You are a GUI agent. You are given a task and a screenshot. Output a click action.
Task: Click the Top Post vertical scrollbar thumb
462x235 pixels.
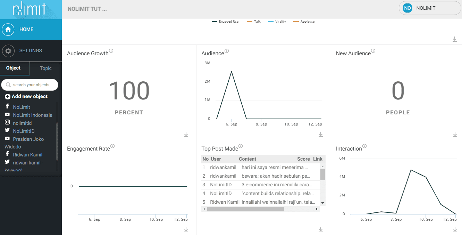(322, 175)
